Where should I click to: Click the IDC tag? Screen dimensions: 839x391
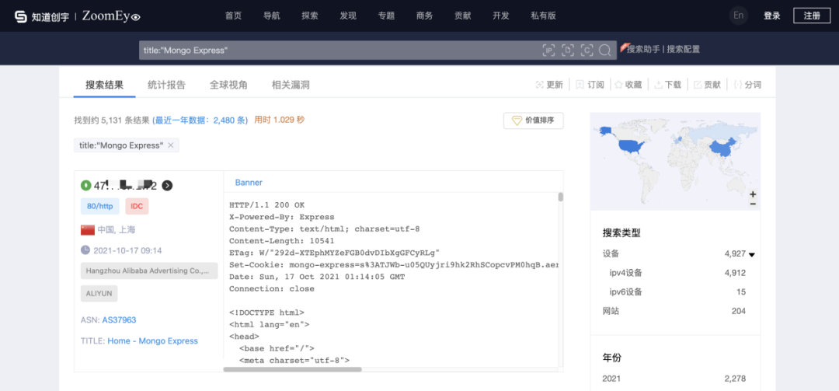tap(137, 206)
